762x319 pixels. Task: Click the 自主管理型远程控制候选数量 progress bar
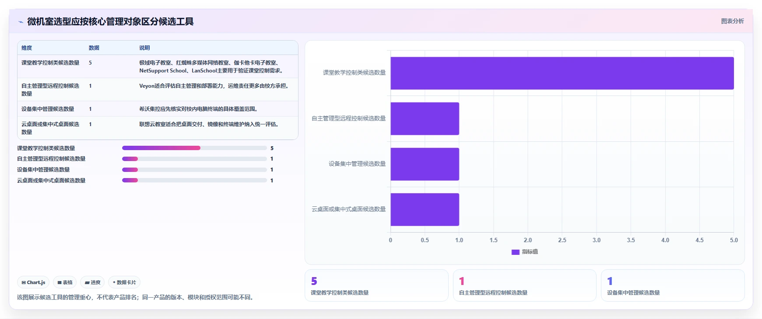tap(194, 159)
